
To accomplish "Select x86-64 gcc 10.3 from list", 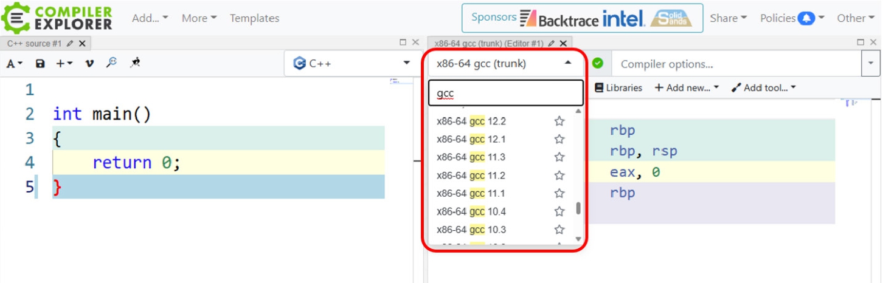I will click(471, 230).
